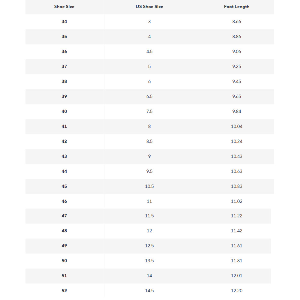
Task: Select US shoe size 10.5 cell
Action: (x=149, y=187)
